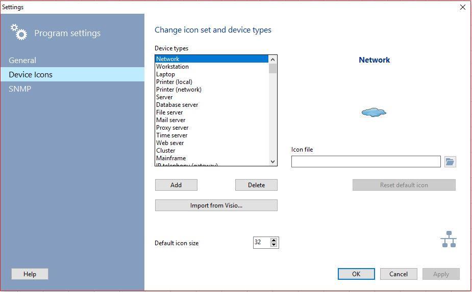Cancel the settings dialog
472x292 pixels.
click(399, 274)
